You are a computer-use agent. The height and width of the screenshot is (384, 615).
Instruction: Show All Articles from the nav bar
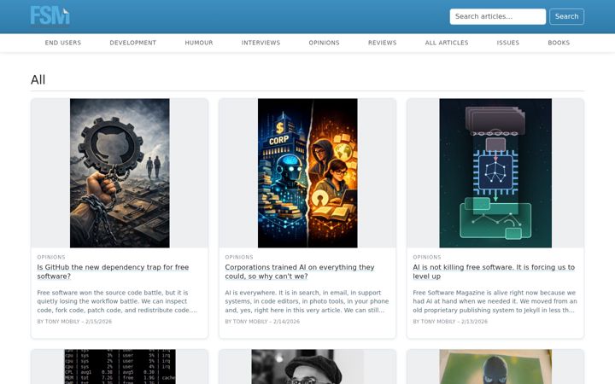[447, 43]
